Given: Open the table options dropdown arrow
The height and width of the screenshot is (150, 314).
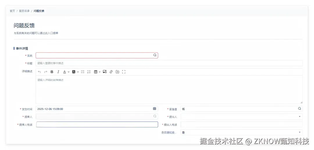Looking at the screenshot, I should tap(100, 72).
